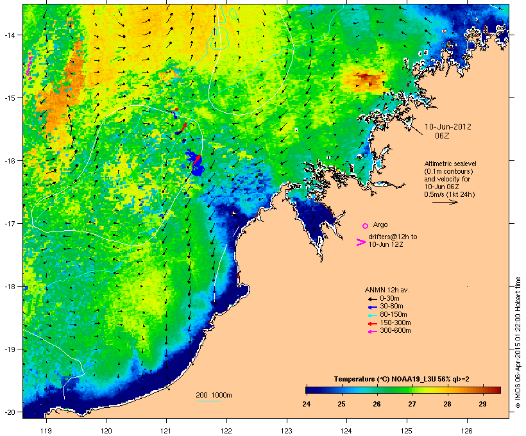Click the 'Altimetric sealevel' text
This screenshot has height=436, width=526.
pyautogui.click(x=450, y=163)
